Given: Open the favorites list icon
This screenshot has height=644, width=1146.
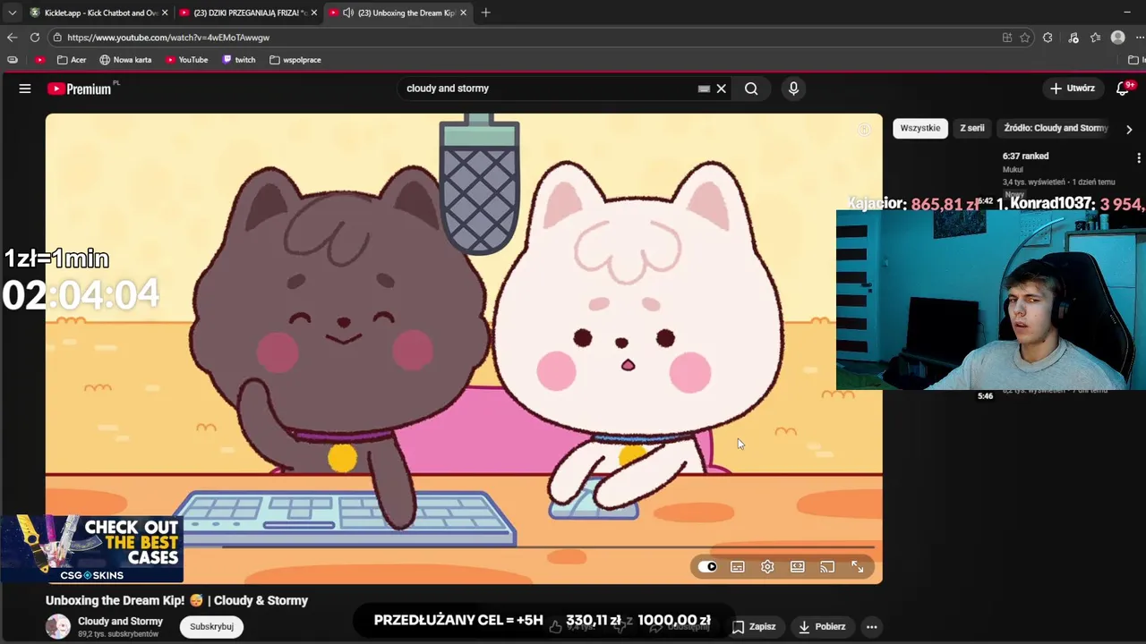Looking at the screenshot, I should (x=1095, y=38).
